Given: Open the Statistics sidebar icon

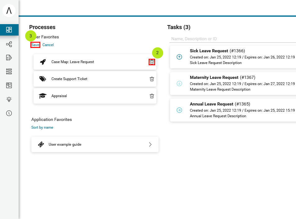Looking at the screenshot, I should click(9, 85).
